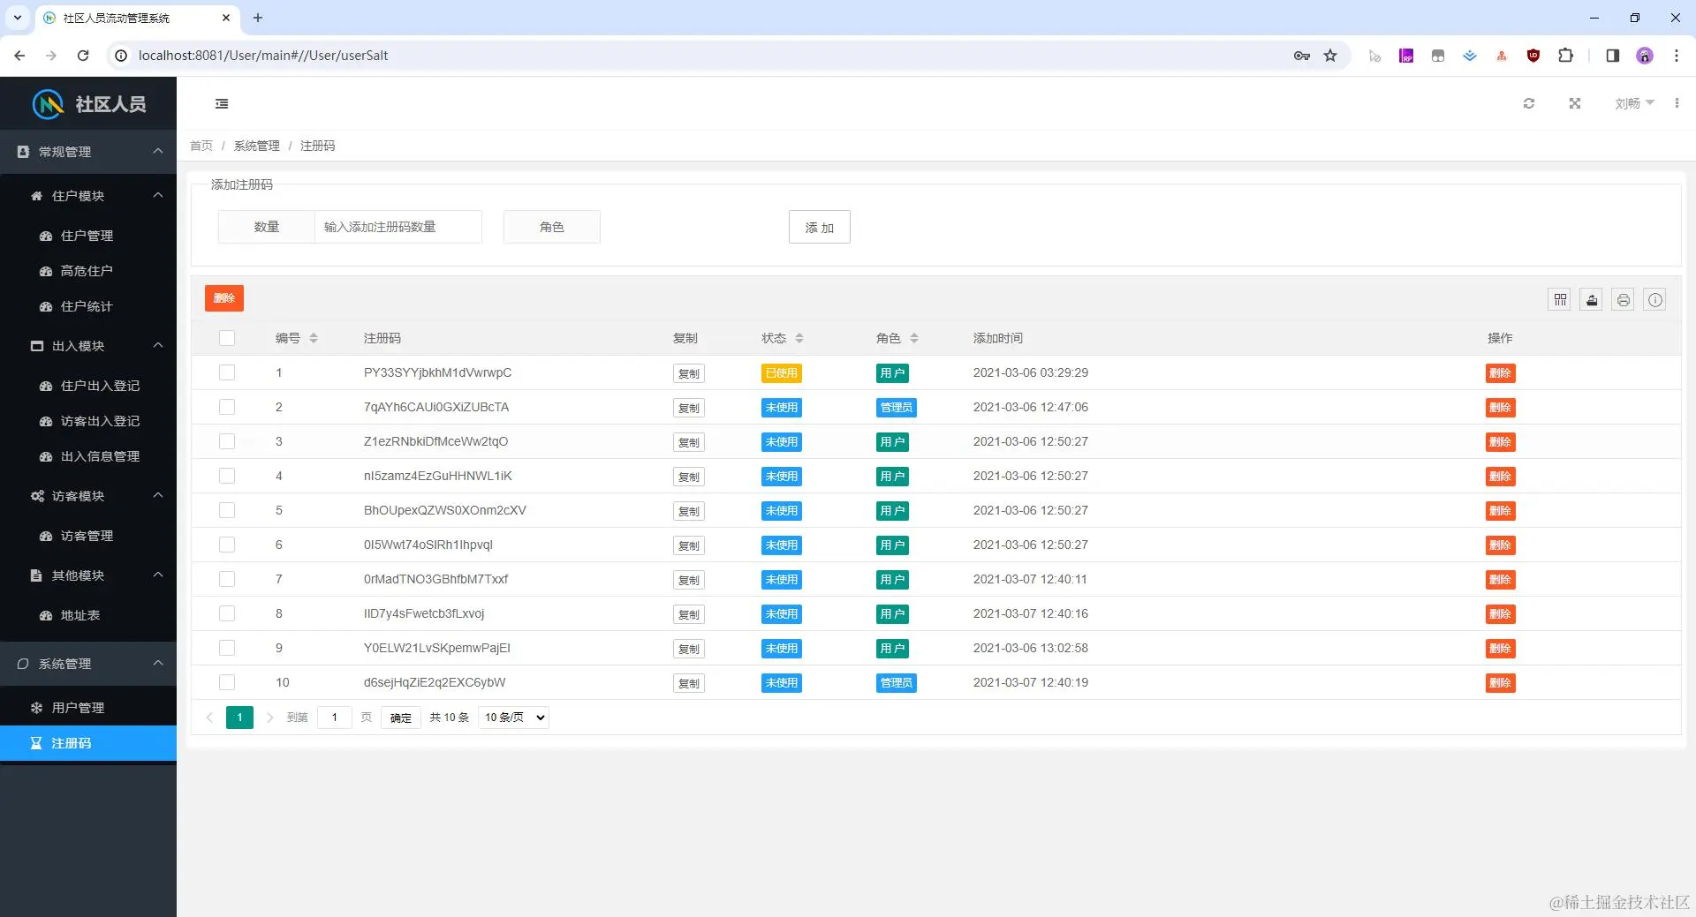Open Chrome profile avatar
The image size is (1696, 917).
tap(1645, 56)
